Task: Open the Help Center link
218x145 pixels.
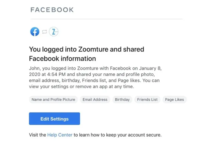Action: (x=60, y=135)
